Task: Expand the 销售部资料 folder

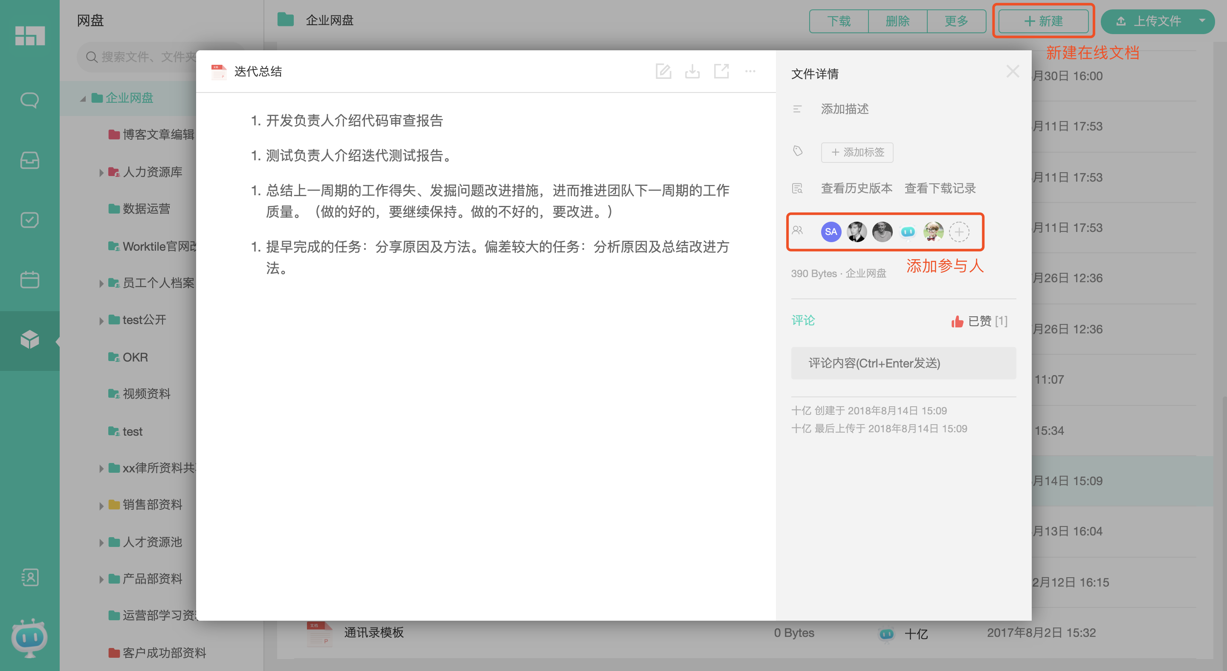Action: 101,505
